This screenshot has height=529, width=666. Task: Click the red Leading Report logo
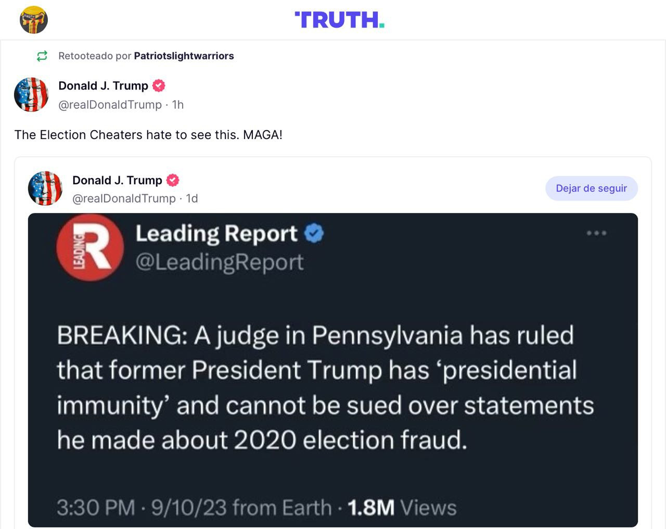[90, 248]
